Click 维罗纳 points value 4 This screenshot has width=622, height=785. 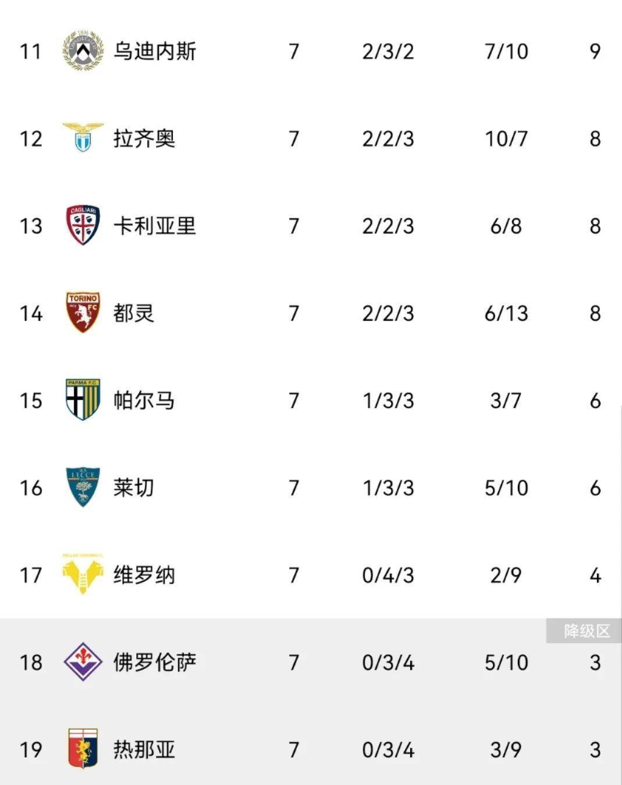(x=595, y=575)
